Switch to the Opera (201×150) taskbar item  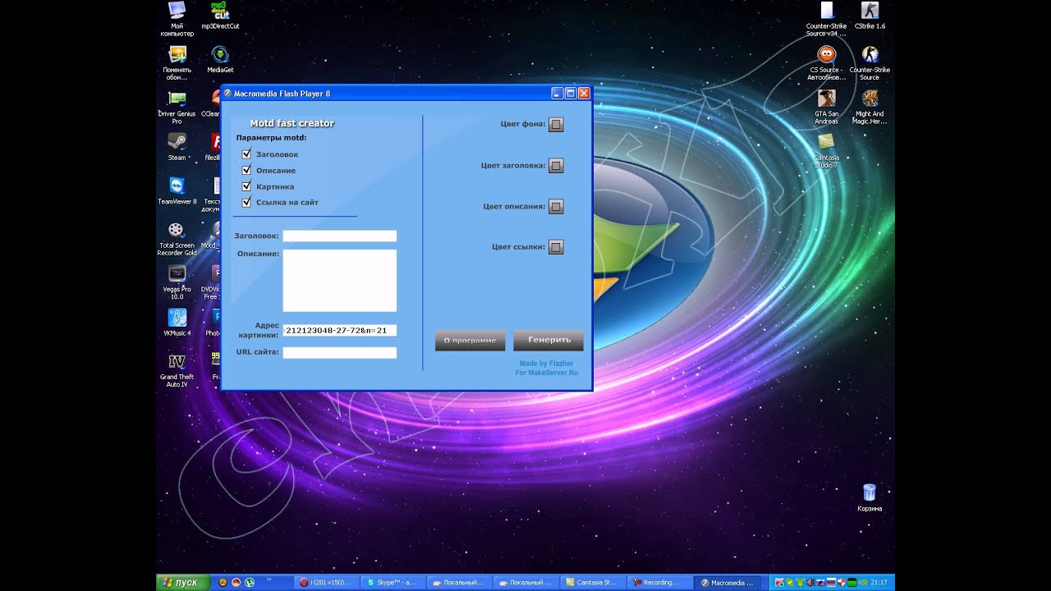point(326,583)
